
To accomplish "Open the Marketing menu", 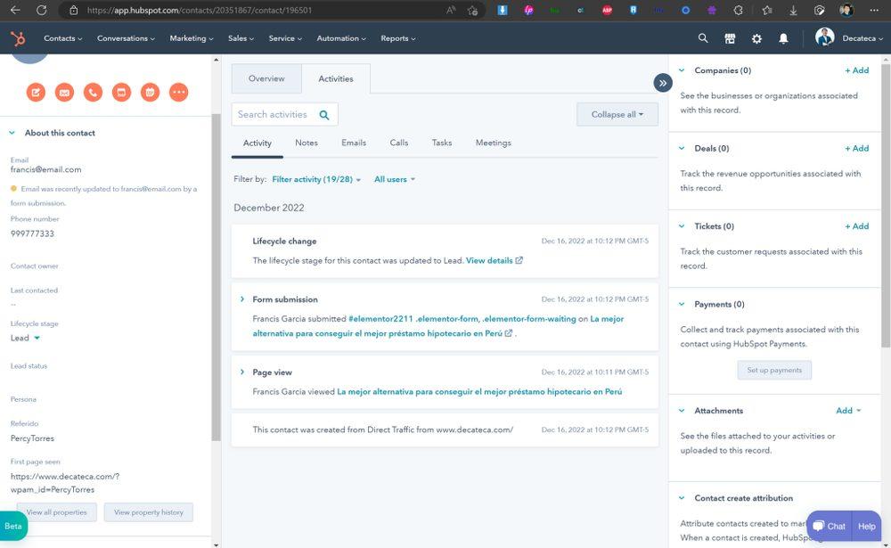I will coord(192,38).
